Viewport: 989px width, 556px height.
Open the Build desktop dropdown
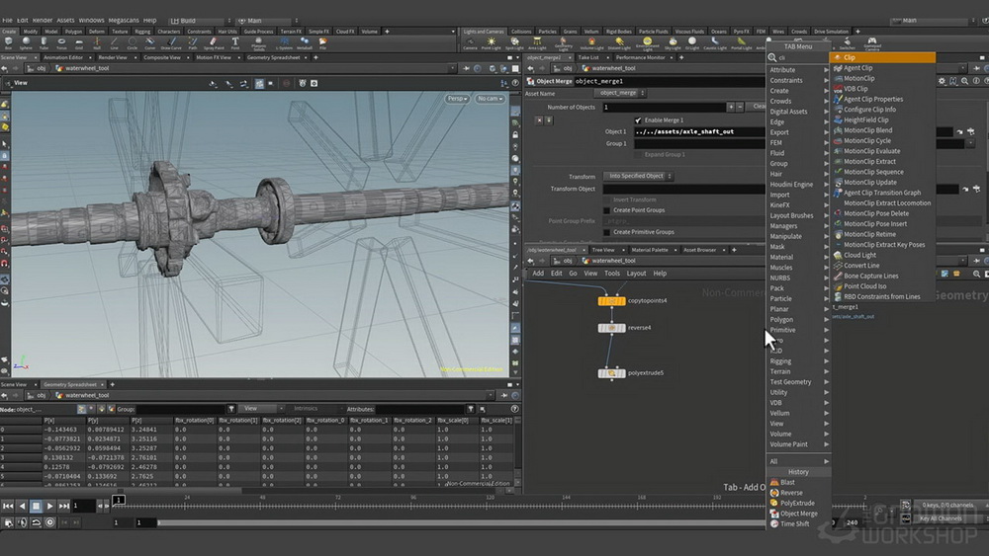200,21
